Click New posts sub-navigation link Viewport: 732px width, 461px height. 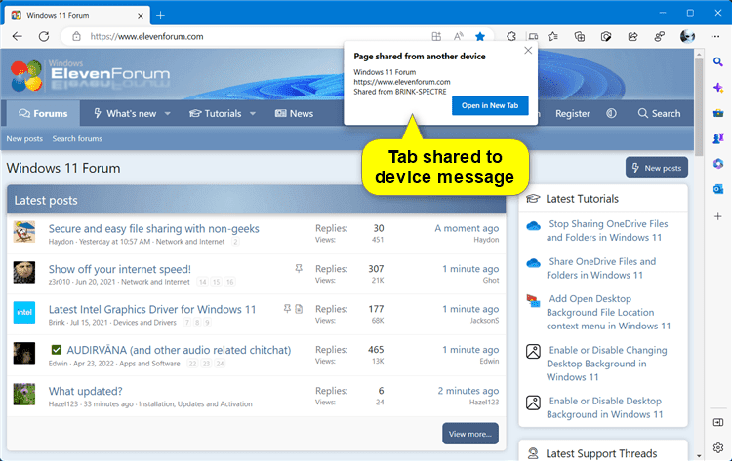pos(24,139)
